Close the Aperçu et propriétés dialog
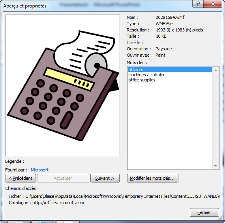This screenshot has height=223, width=225. [x=213, y=4]
